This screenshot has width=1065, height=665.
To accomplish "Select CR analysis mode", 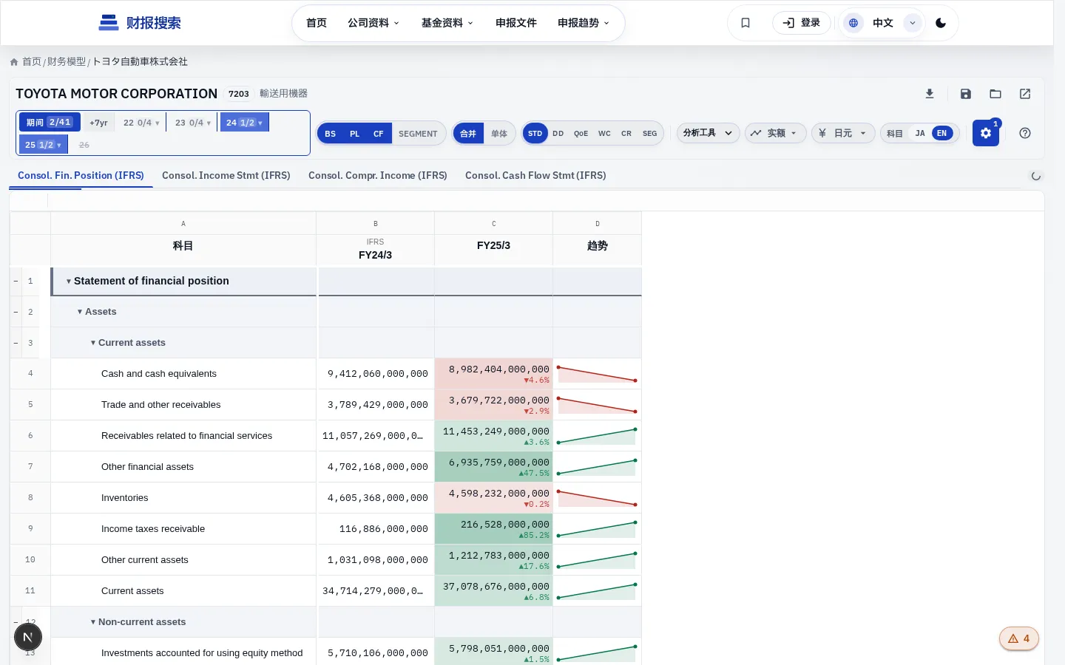I will pos(626,134).
